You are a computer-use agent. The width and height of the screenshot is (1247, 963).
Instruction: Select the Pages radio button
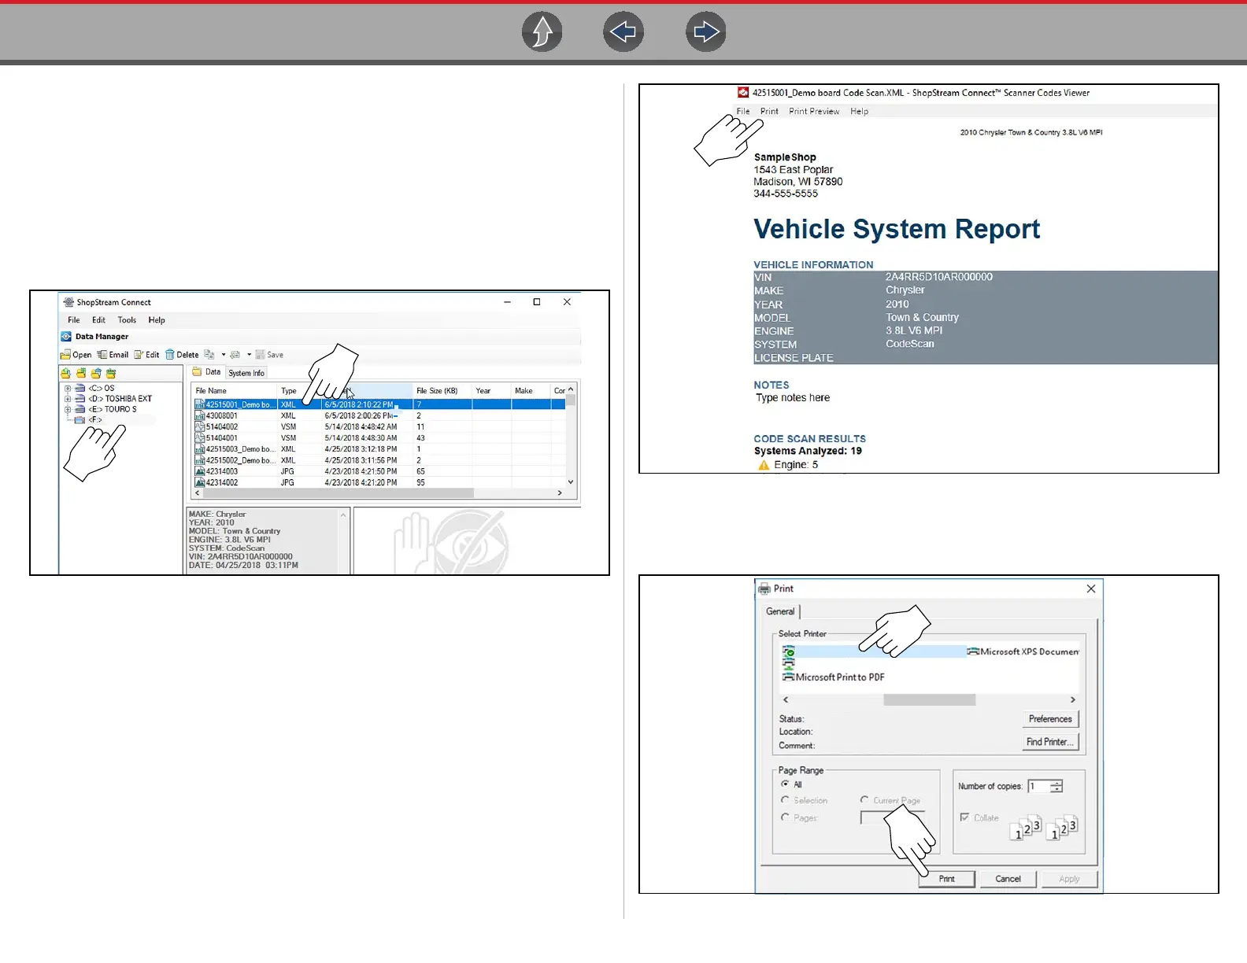(785, 817)
